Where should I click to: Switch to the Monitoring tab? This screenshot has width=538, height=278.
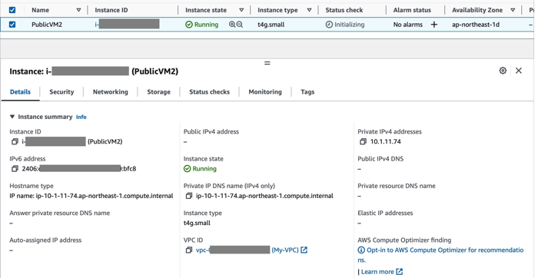(265, 92)
